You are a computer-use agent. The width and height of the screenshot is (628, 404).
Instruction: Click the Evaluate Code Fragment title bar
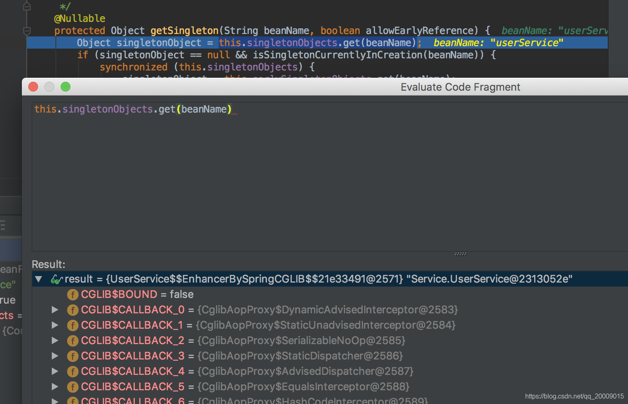[x=325, y=87]
